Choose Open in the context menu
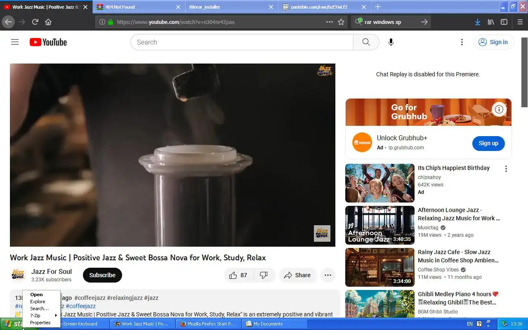The height and width of the screenshot is (330, 528). pyautogui.click(x=41, y=295)
